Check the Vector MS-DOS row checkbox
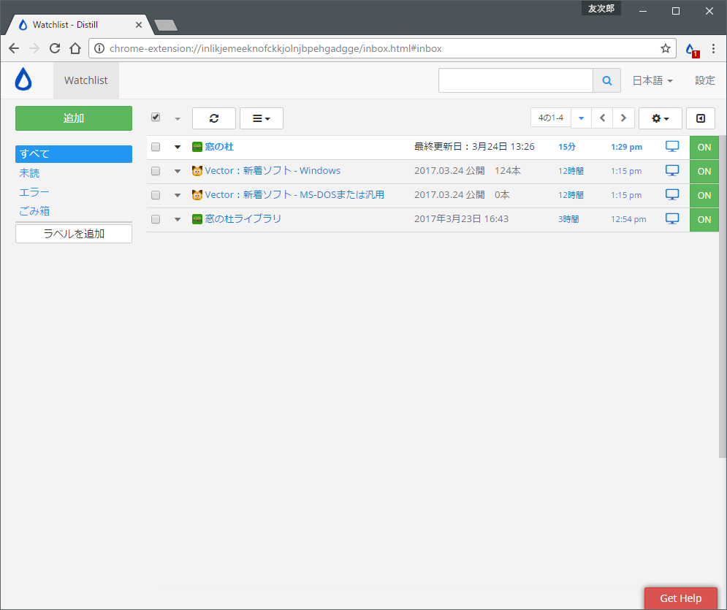727x610 pixels. click(156, 195)
